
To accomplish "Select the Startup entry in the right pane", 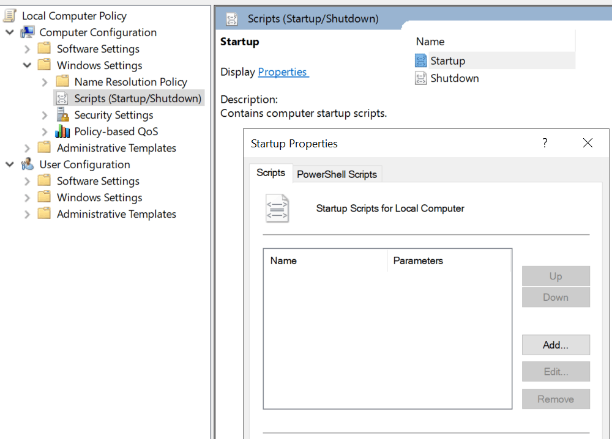I will point(448,61).
